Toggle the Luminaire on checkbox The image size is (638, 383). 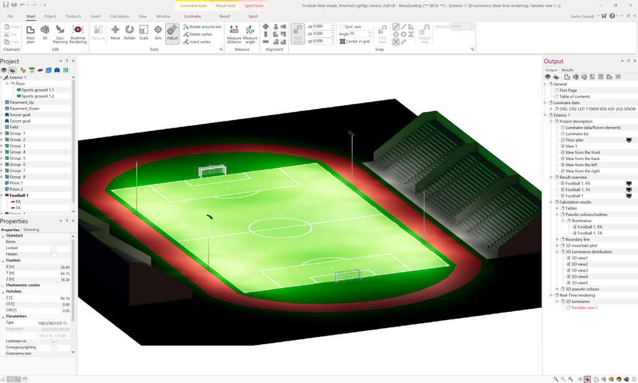[53, 341]
